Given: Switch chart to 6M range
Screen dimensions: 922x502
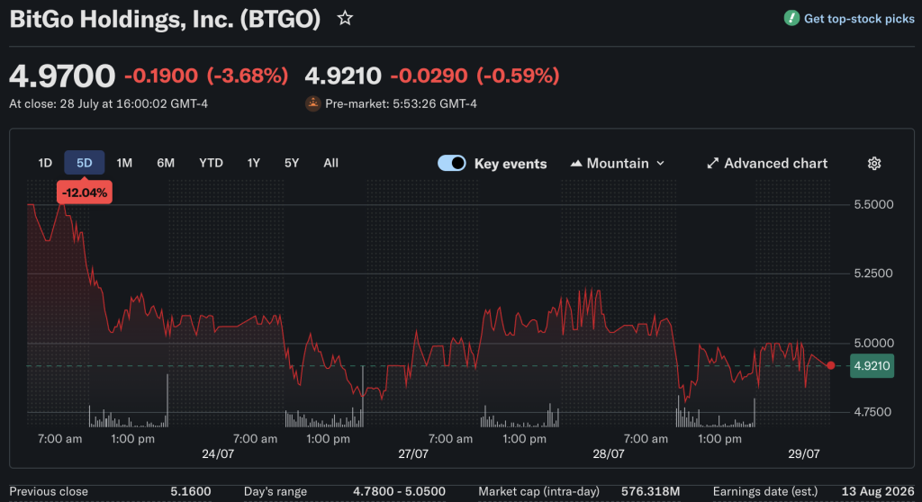Looking at the screenshot, I should coord(166,163).
